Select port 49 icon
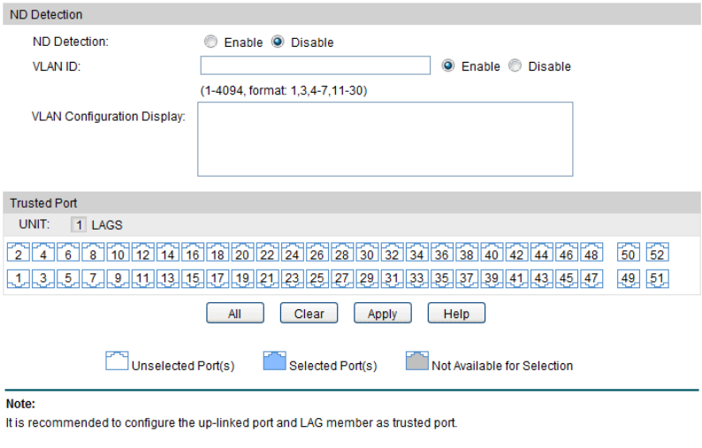702x448 pixels. [x=629, y=278]
